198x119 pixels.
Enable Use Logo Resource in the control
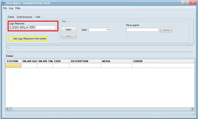[x=11, y=39]
